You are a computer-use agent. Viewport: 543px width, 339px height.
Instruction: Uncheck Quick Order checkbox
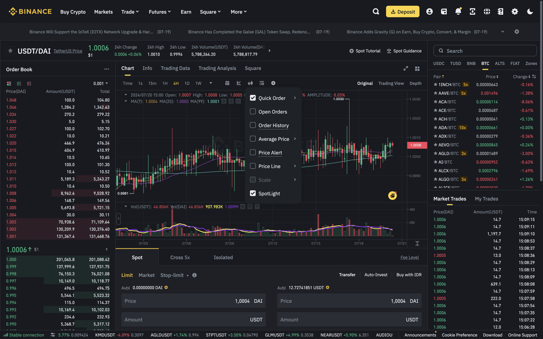click(x=253, y=98)
